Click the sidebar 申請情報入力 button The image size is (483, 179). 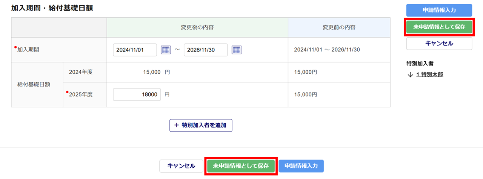coord(439,10)
